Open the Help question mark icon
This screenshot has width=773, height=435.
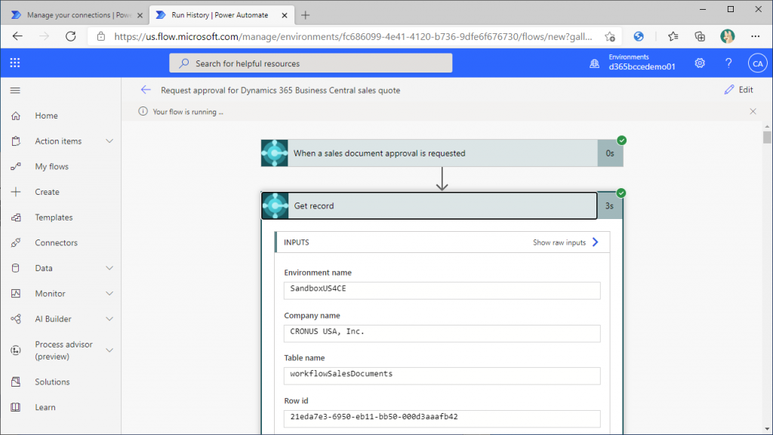[x=728, y=63]
